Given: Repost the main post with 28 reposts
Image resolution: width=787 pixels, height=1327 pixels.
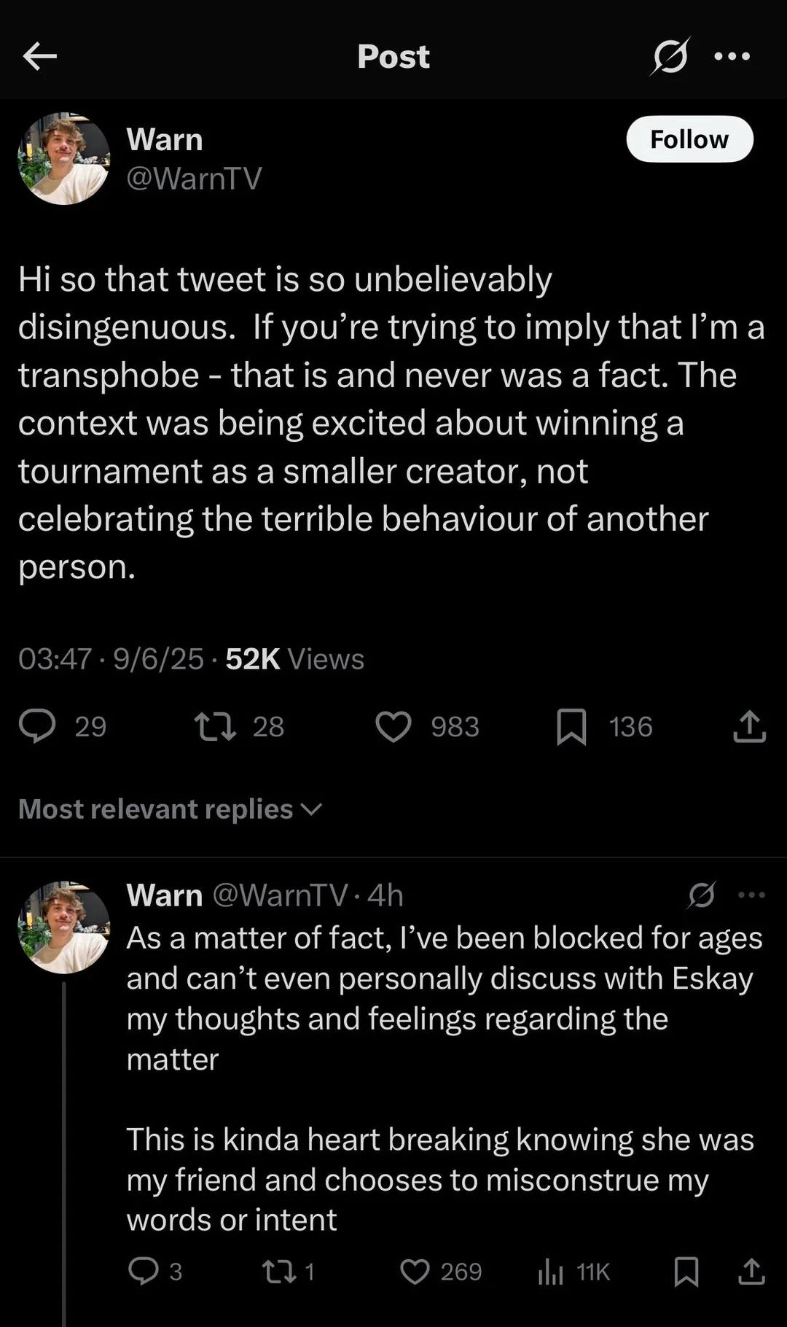Looking at the screenshot, I should [216, 726].
